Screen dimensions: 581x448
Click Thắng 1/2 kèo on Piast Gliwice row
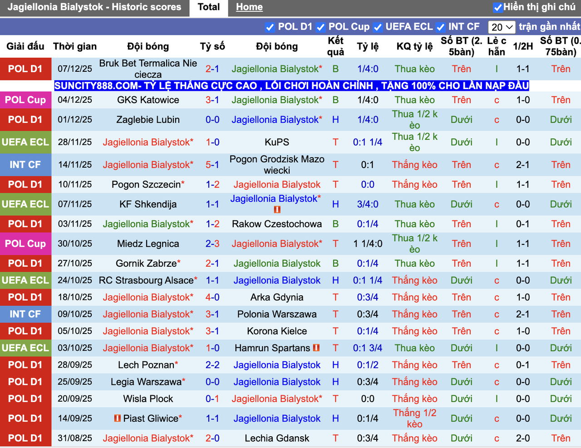coord(415,418)
